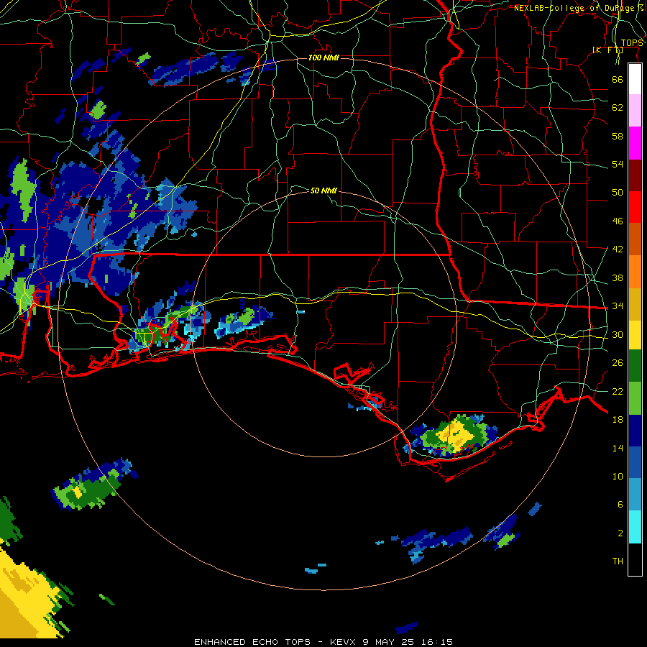This screenshot has height=647, width=647.
Task: Click the orange 38-42 legend swatch
Action: pos(635,272)
